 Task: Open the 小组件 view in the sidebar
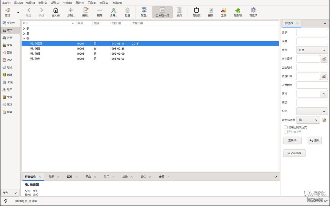tap(10, 23)
